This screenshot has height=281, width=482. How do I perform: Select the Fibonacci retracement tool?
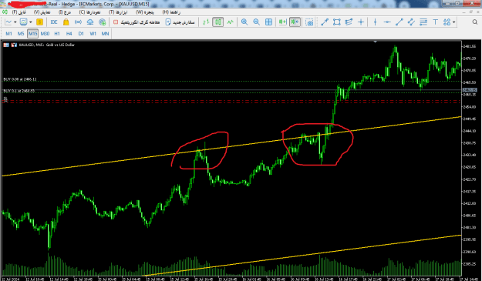click(423, 22)
